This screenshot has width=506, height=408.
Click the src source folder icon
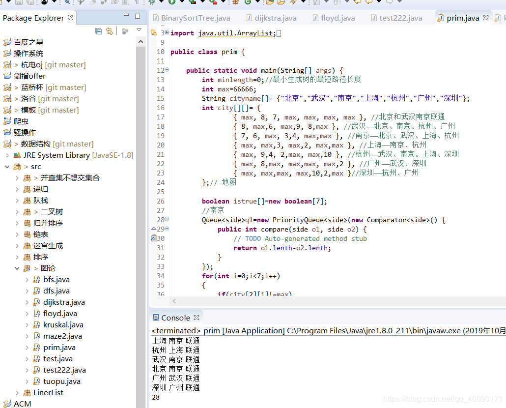point(17,167)
